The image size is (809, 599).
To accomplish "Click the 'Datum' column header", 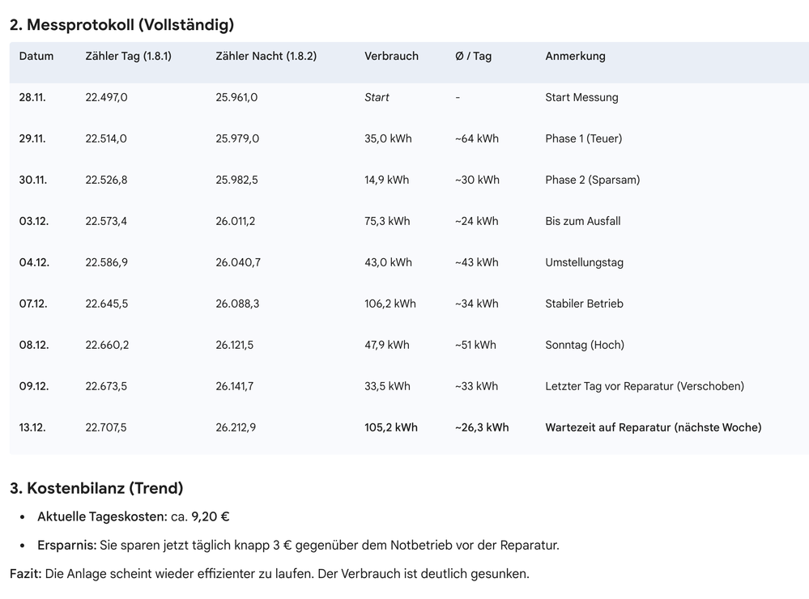I will click(36, 56).
